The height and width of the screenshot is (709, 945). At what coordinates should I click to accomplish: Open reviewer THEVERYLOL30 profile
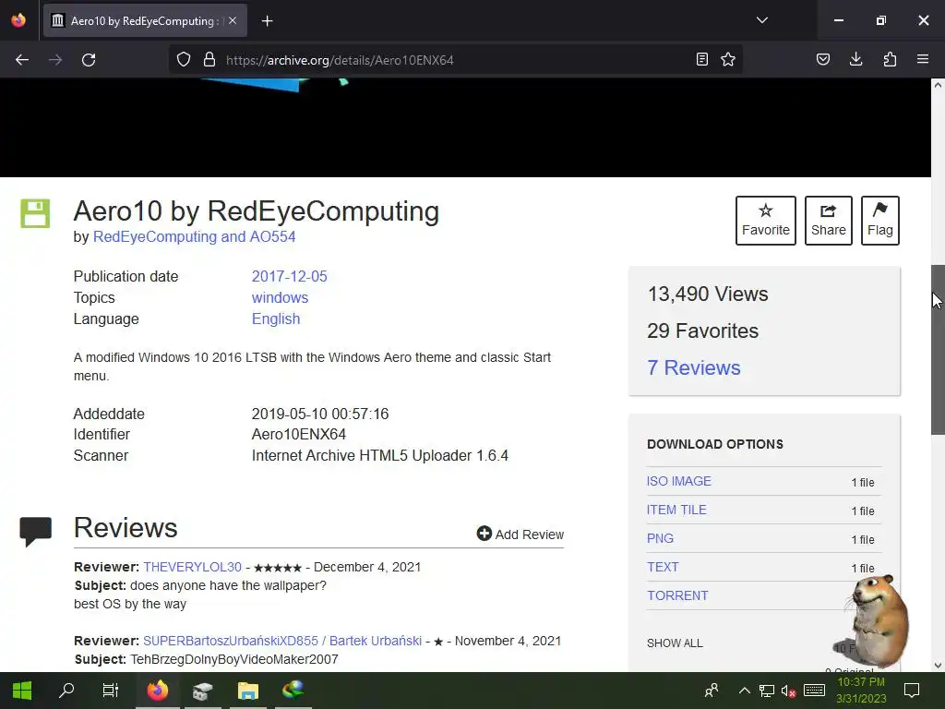point(192,568)
